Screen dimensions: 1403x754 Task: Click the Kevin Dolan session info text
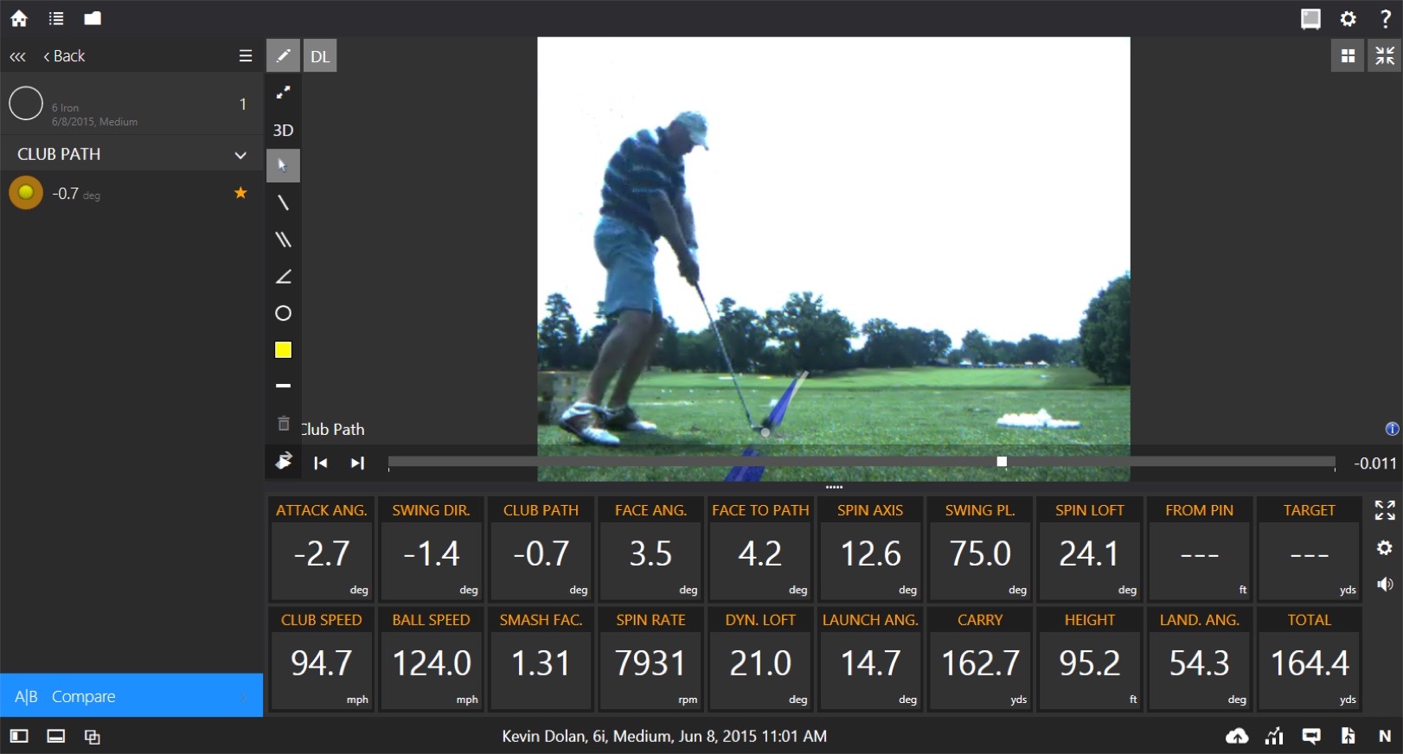(664, 736)
